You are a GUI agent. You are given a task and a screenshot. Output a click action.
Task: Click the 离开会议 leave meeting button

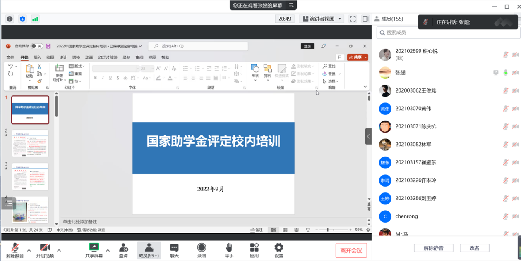[351, 251]
